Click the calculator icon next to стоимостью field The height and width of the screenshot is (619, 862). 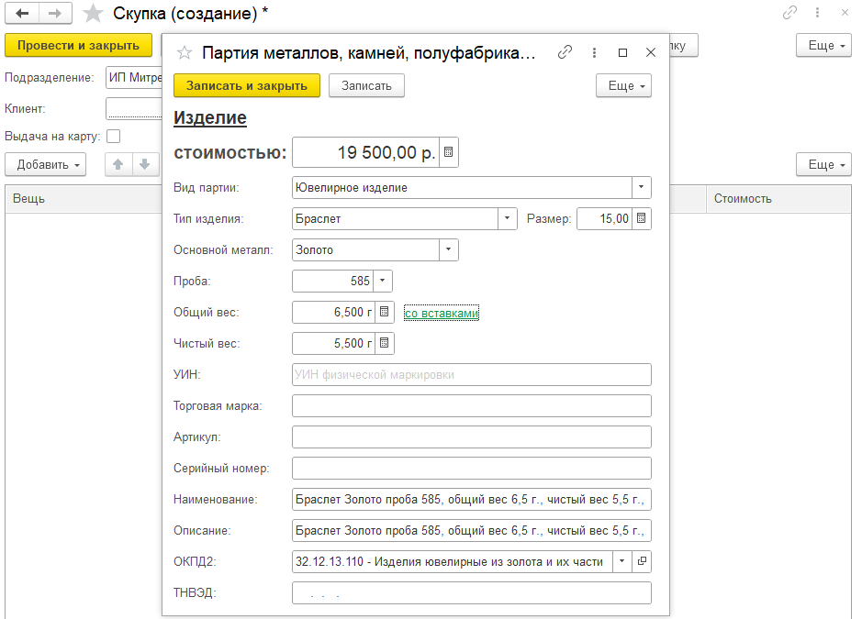(x=448, y=153)
